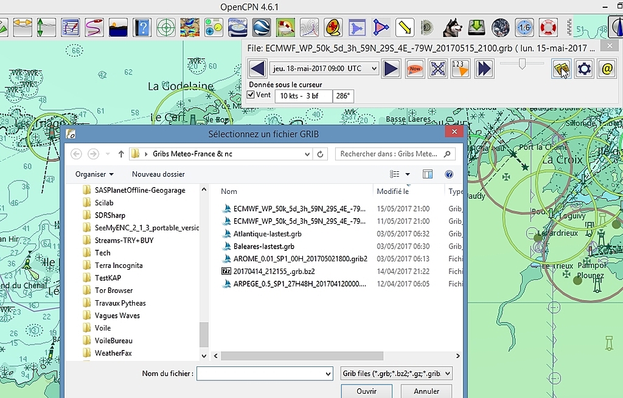The width and height of the screenshot is (623, 398).
Task: Click the Earth globe plugin icon
Action: [500, 27]
